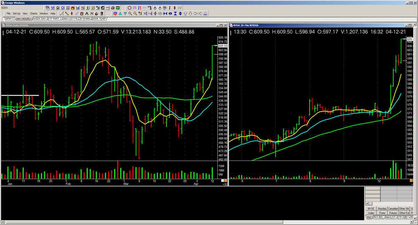Toggle the RUN button in toolbar
This screenshot has height=225, width=418.
point(145,8)
